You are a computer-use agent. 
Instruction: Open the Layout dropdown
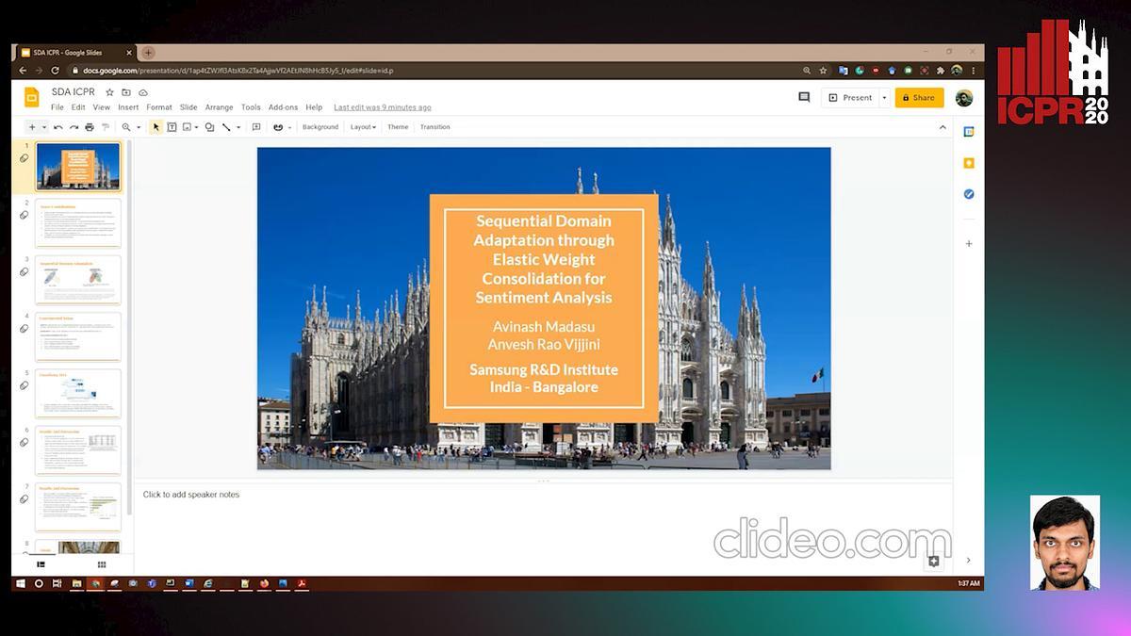pos(363,127)
